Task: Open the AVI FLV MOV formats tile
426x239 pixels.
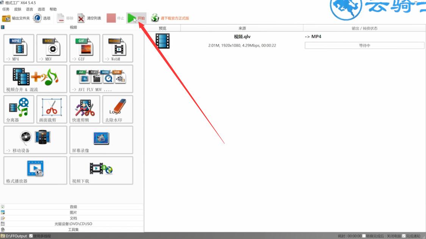Action: point(101,79)
